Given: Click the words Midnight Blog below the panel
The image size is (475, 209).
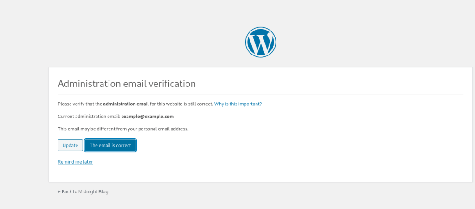Looking at the screenshot, I should [94, 191].
